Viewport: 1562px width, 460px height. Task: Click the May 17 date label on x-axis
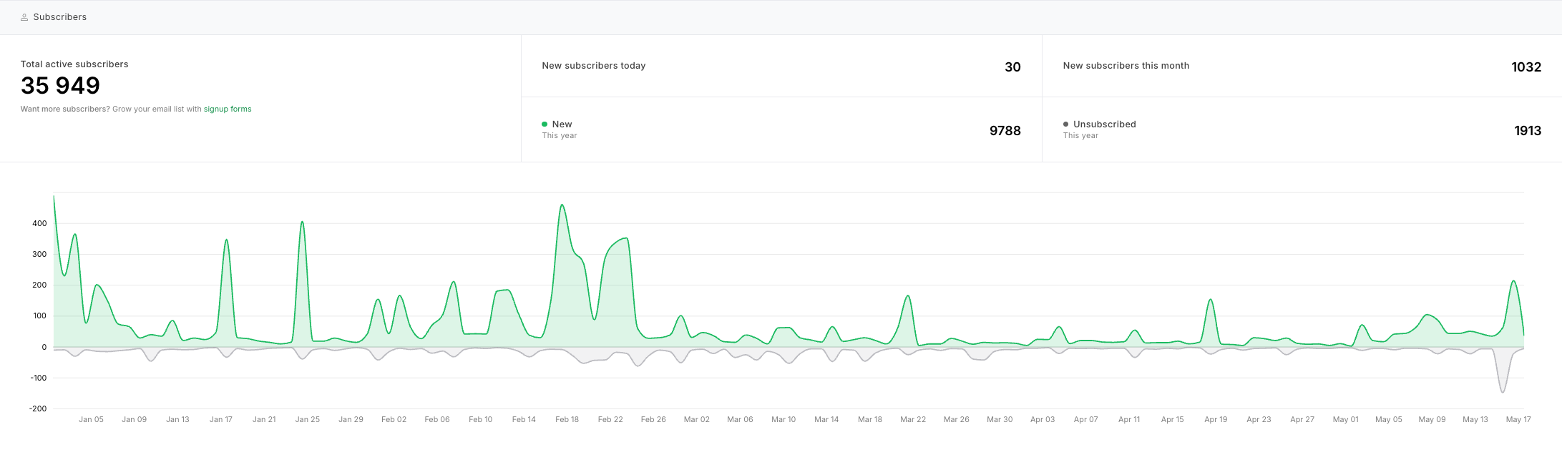tap(1518, 420)
